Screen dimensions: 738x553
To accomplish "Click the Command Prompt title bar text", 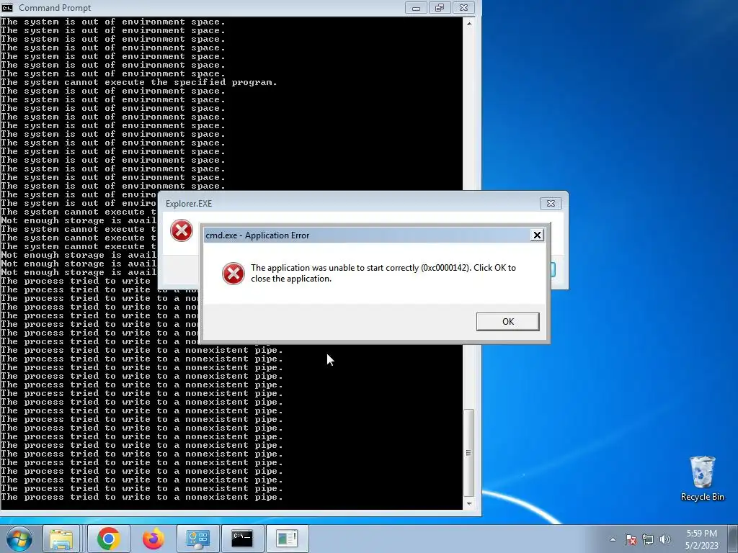I will 55,7.
